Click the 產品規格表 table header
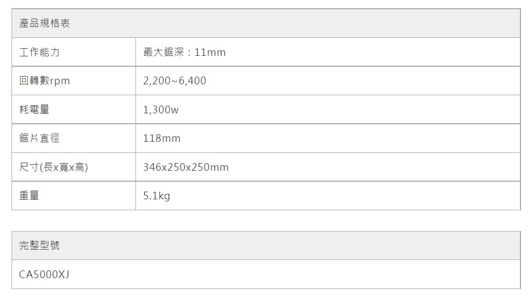Viewport: 532px width, 300px height. pyautogui.click(x=44, y=24)
